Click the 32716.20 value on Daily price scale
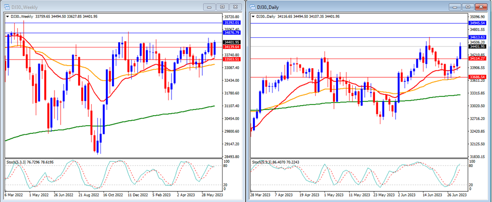Viewport: 492px width, 202px height. [477, 119]
